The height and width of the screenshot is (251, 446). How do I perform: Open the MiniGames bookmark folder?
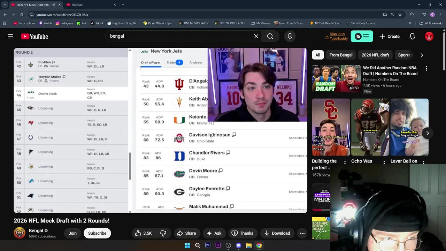[260, 23]
